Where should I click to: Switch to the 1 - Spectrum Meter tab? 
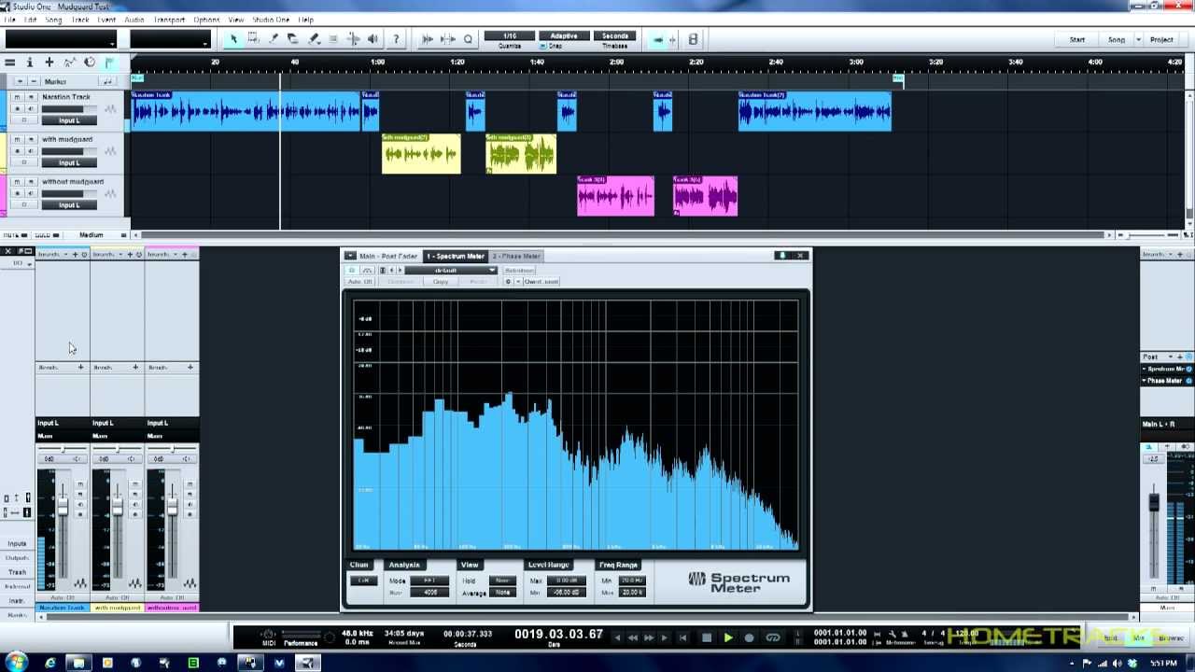(456, 256)
